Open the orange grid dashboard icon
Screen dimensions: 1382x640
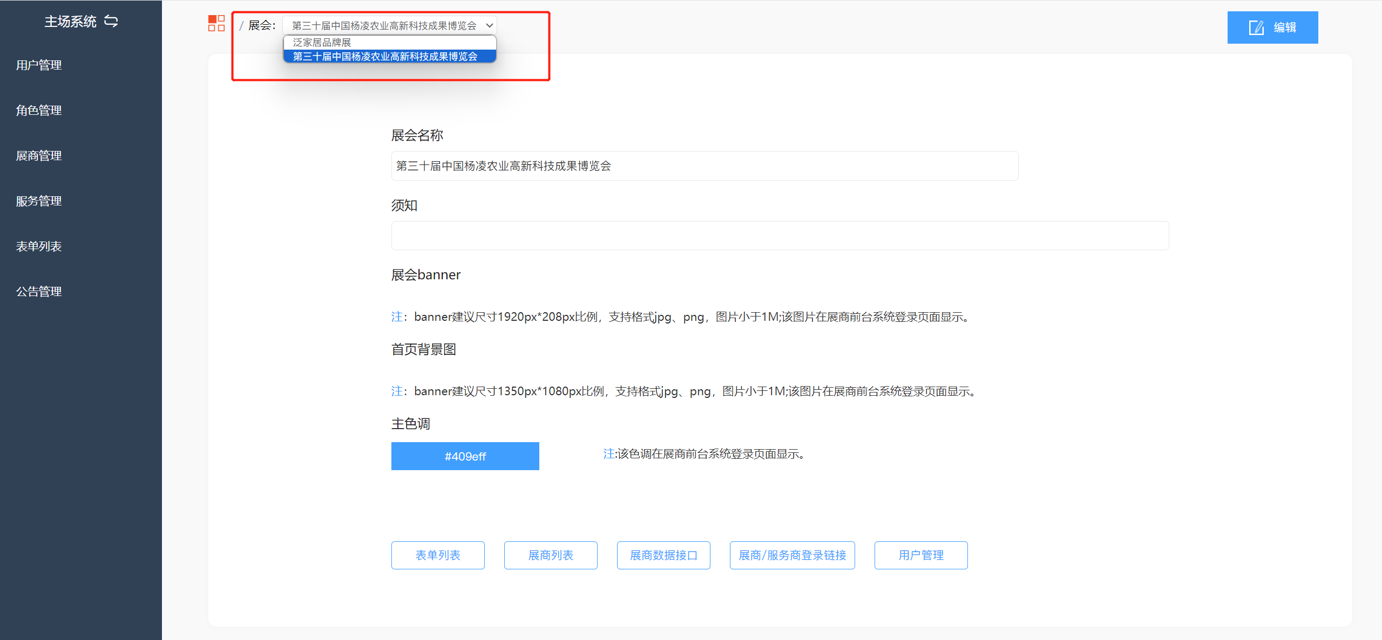[x=216, y=23]
